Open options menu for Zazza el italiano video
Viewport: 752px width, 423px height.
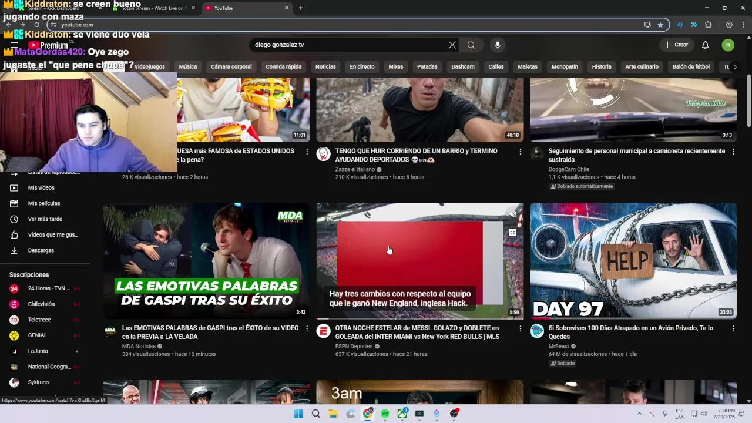point(520,152)
